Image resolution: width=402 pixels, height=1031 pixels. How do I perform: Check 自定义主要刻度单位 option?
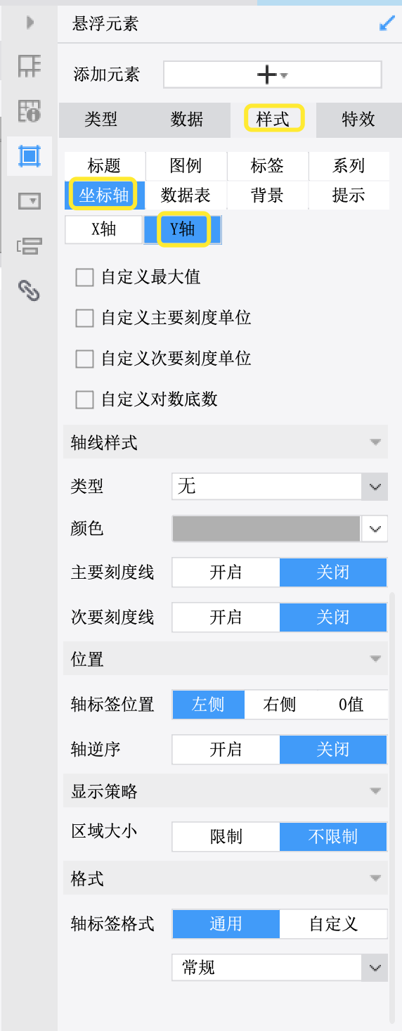point(84,318)
